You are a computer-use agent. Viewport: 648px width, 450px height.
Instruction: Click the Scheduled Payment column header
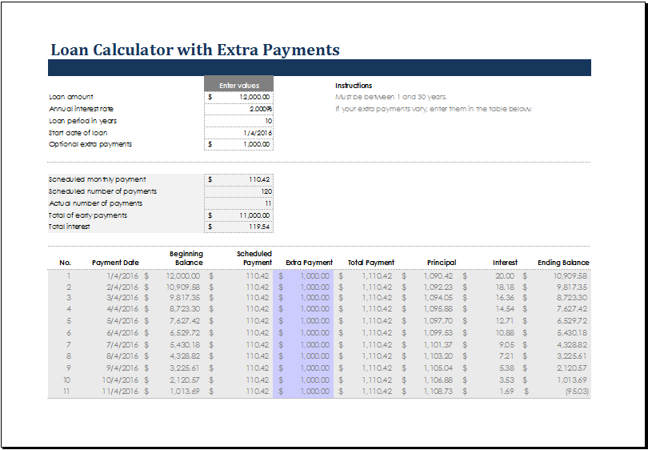(254, 258)
